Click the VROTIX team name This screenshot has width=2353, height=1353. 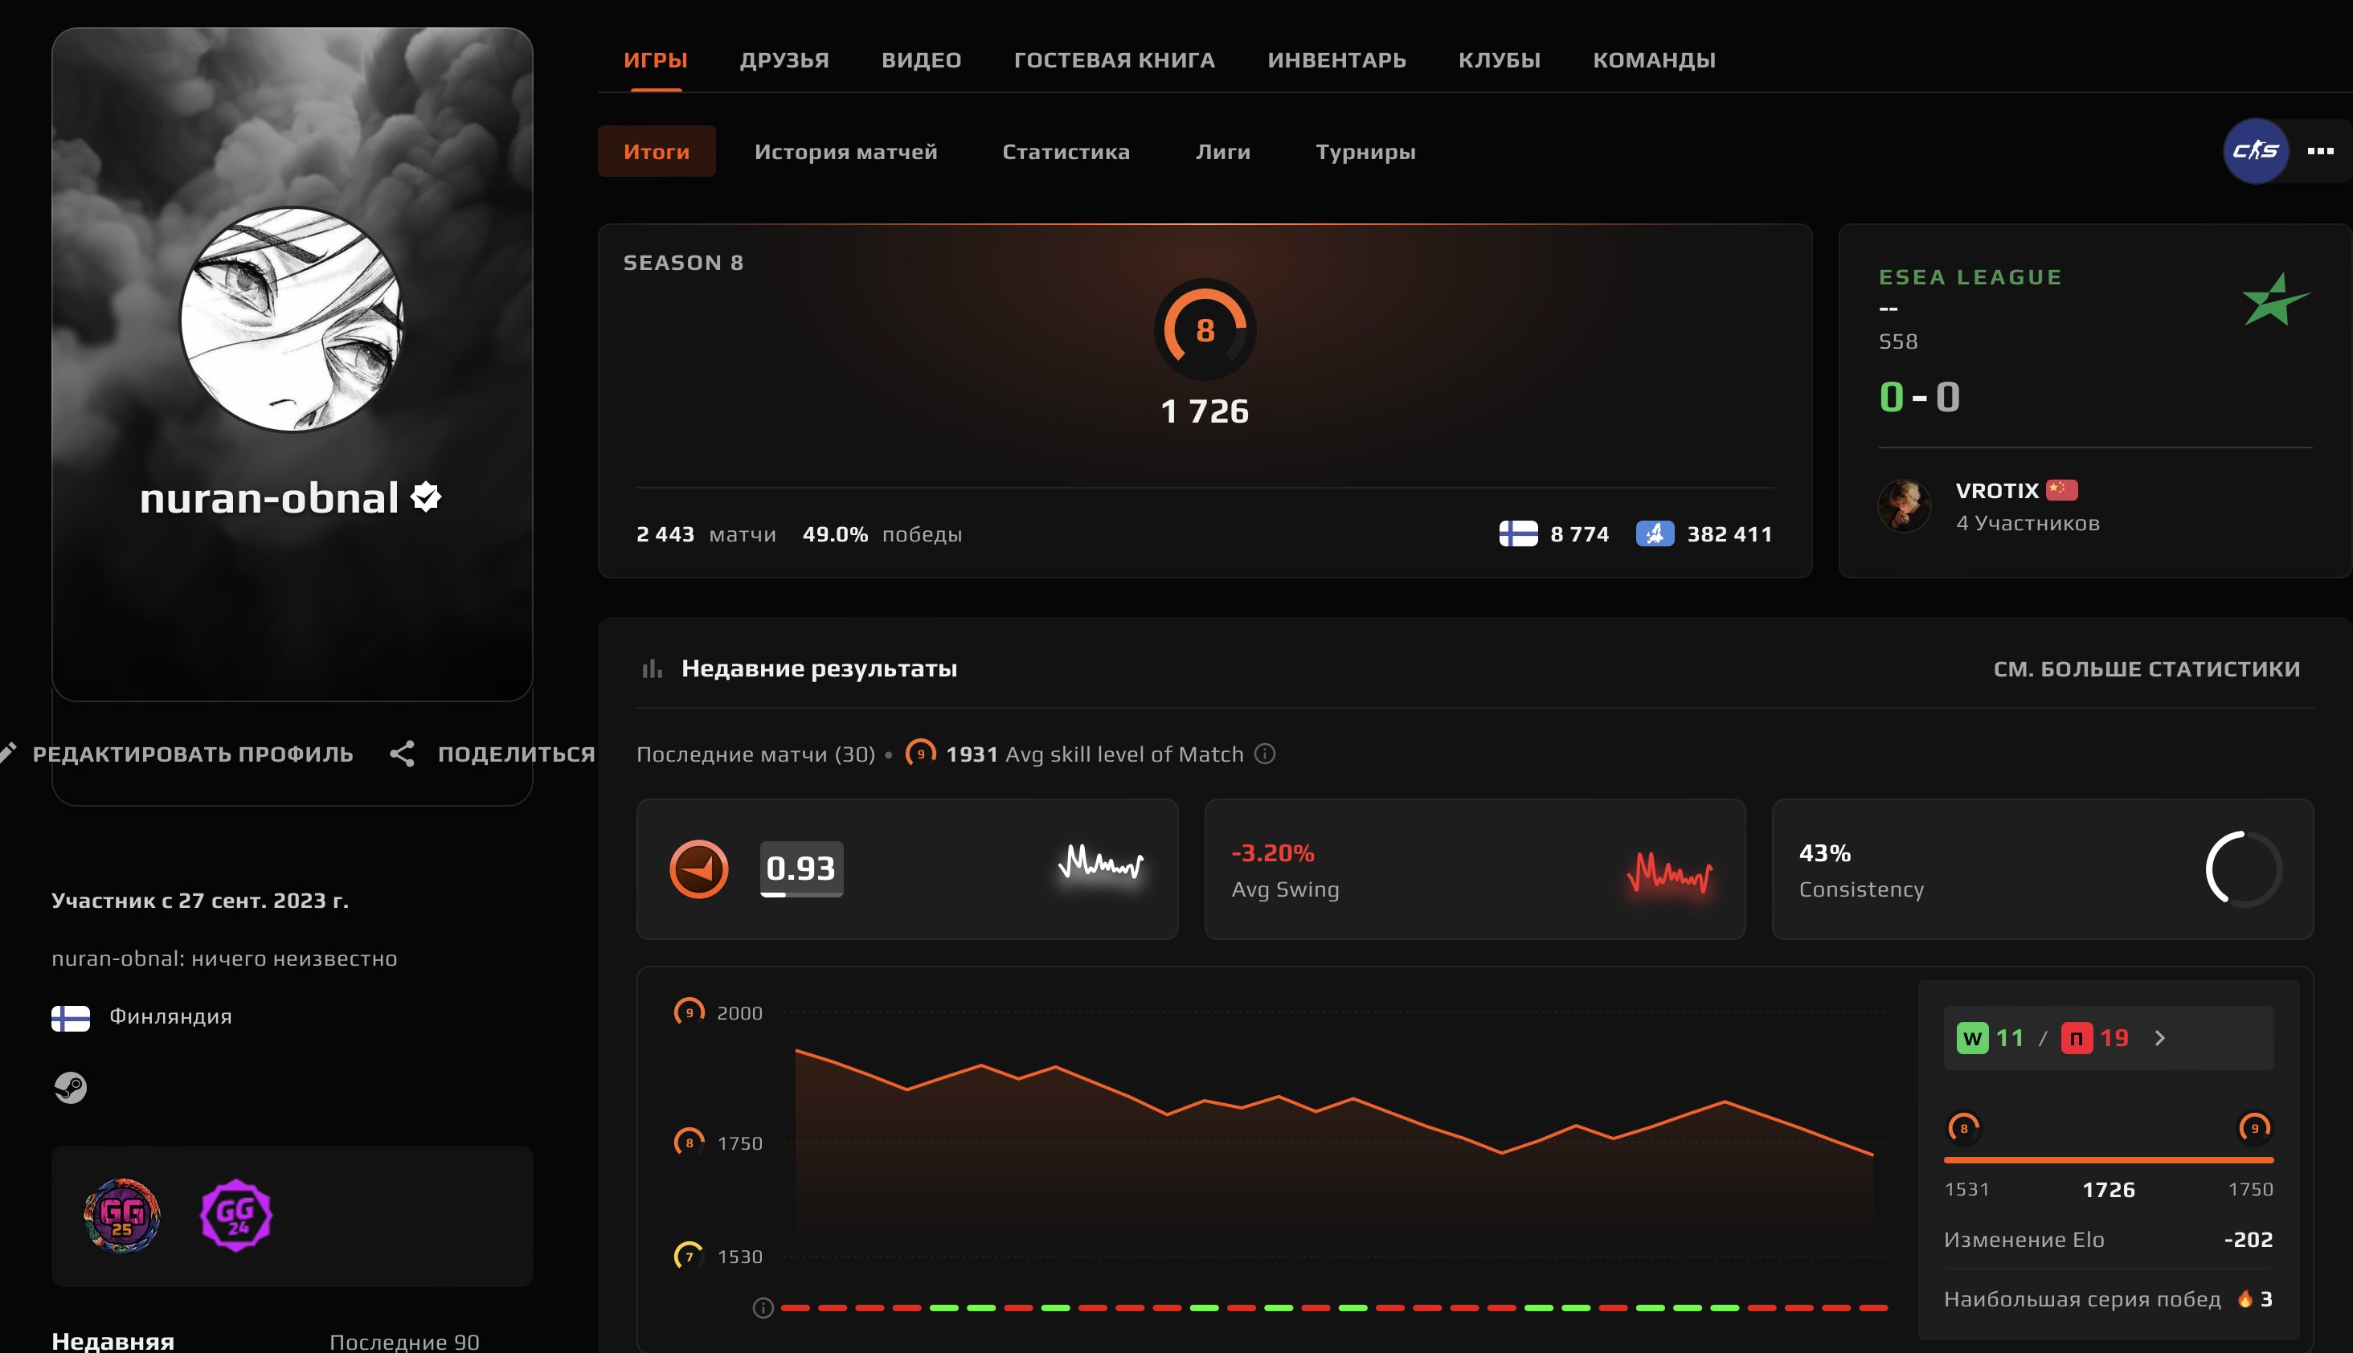click(1996, 490)
